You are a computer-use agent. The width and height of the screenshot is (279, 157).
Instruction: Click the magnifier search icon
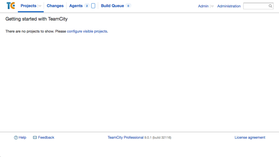tap(271, 6)
